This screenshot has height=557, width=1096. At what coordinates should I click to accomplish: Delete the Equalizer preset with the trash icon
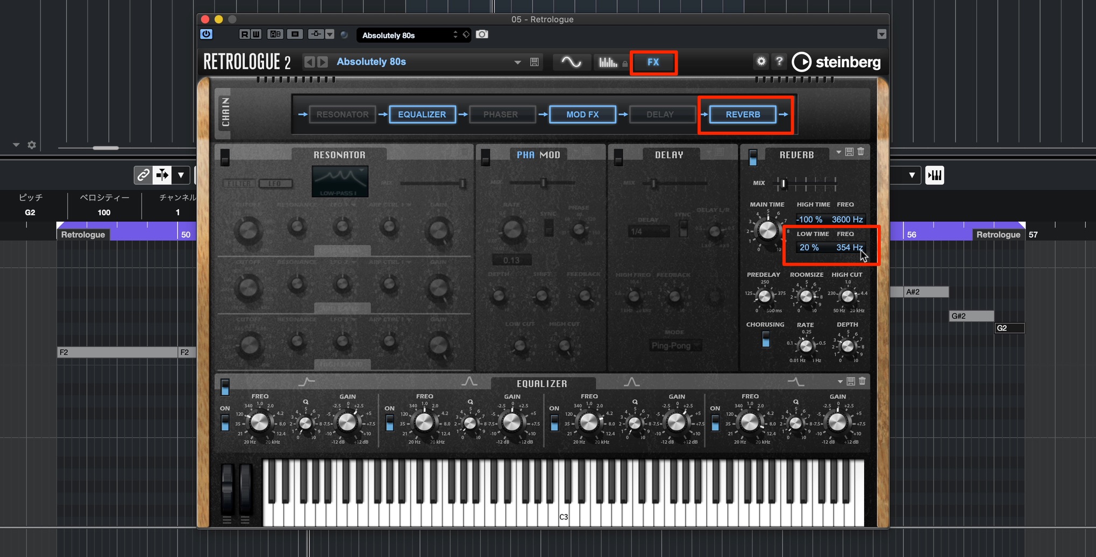click(862, 381)
